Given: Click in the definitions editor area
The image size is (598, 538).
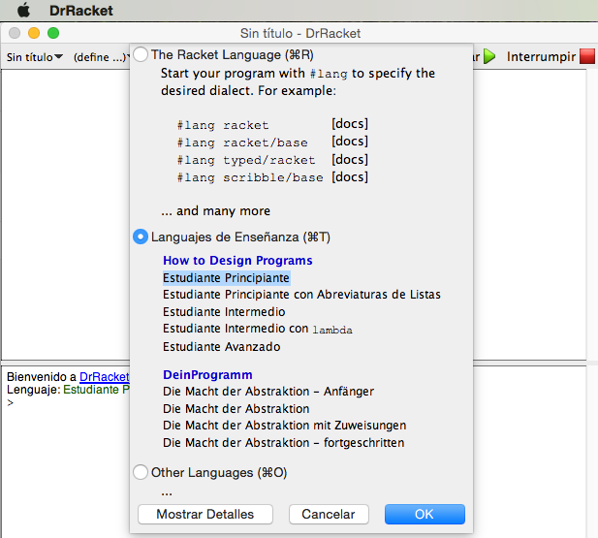Looking at the screenshot, I should pyautogui.click(x=66, y=213).
